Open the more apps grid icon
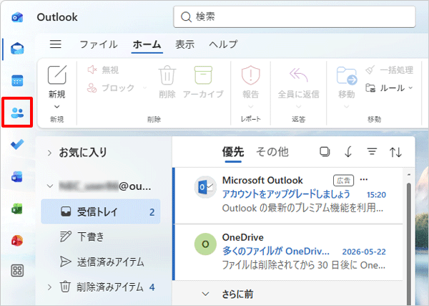 pos(17,271)
